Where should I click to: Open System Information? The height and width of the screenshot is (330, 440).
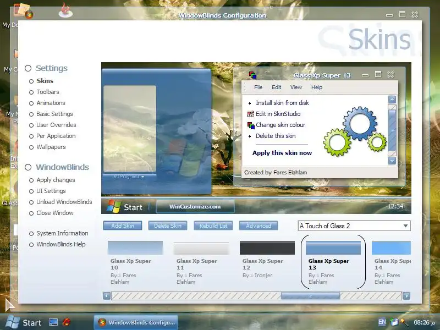[x=62, y=233]
